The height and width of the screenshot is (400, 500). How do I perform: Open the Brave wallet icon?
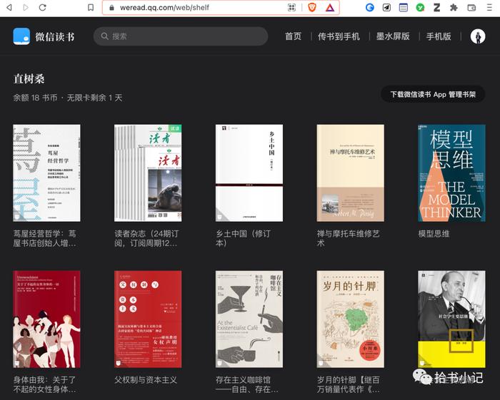[x=471, y=7]
